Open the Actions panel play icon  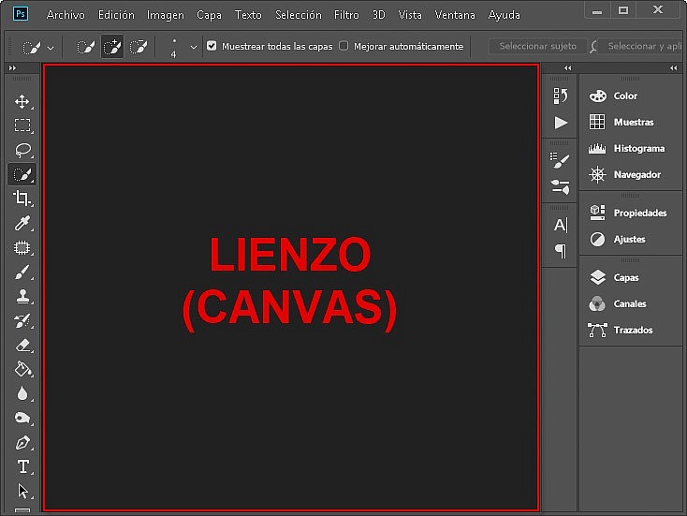[560, 123]
